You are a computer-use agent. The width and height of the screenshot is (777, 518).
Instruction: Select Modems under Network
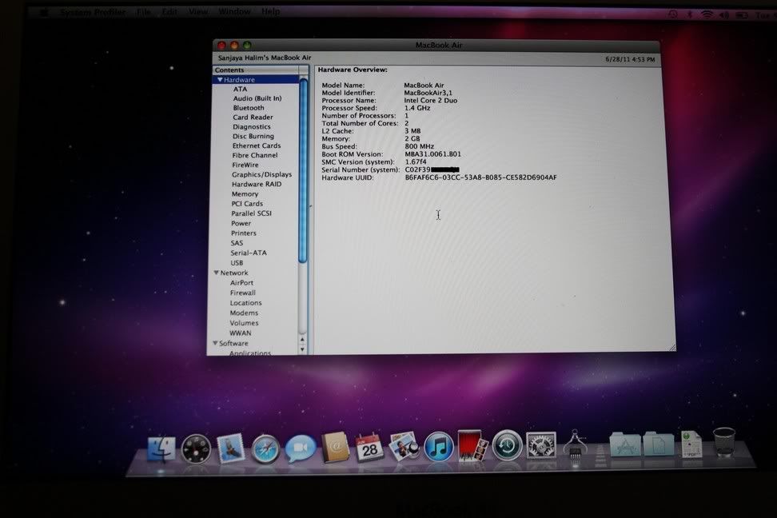coord(244,313)
